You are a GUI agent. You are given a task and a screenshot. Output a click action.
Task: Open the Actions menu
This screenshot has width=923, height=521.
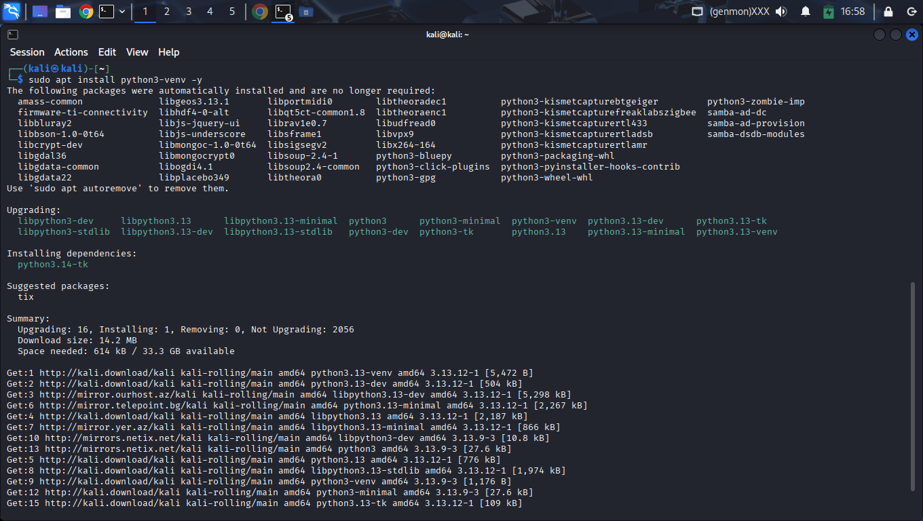coord(71,52)
